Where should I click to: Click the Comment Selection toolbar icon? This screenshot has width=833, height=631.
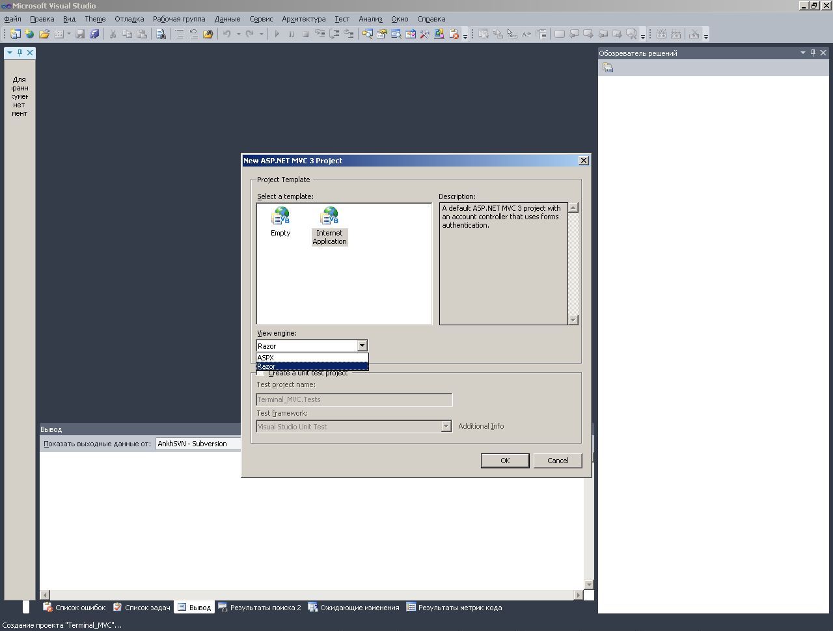click(x=180, y=34)
